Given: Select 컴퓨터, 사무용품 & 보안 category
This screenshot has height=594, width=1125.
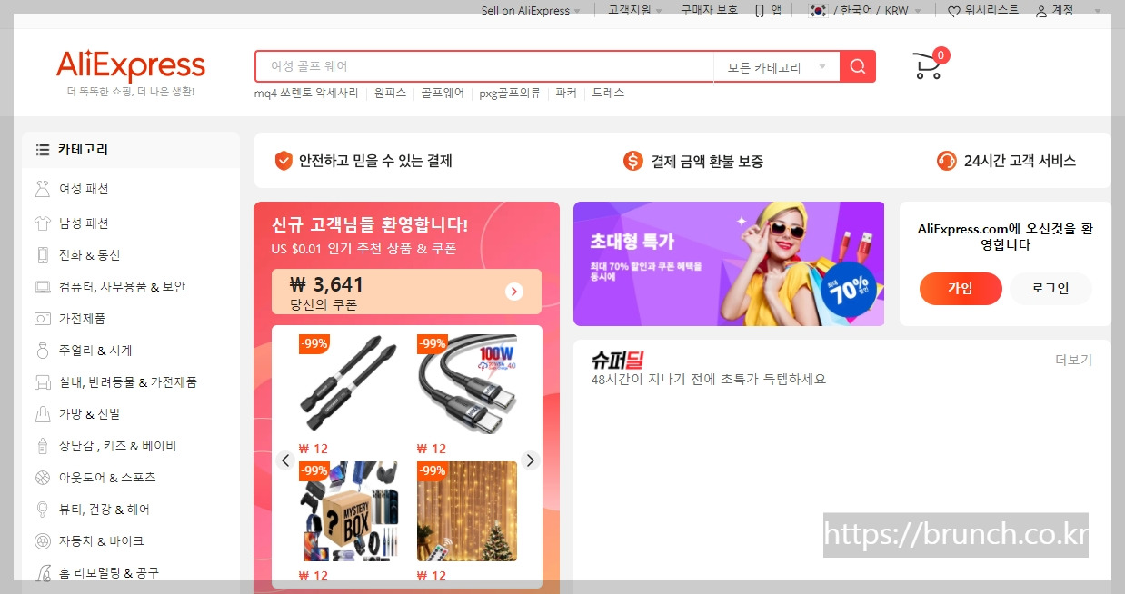Looking at the screenshot, I should pyautogui.click(x=122, y=287).
